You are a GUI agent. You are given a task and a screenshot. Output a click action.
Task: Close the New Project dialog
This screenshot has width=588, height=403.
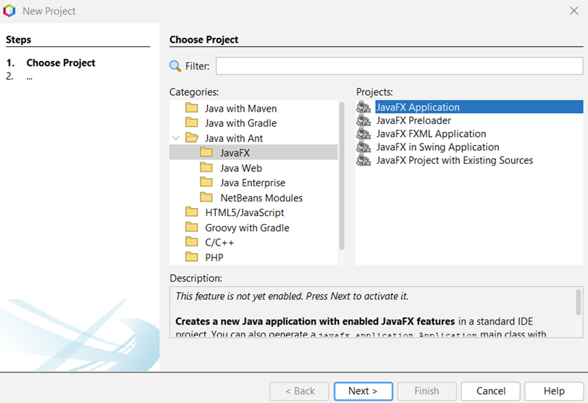pyautogui.click(x=574, y=10)
